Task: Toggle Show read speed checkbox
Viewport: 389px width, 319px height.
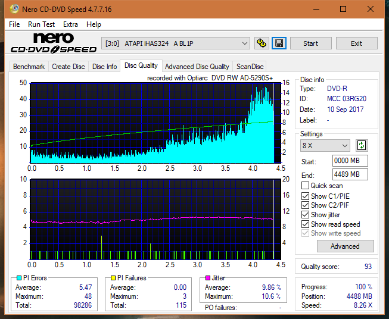Action: [x=305, y=224]
